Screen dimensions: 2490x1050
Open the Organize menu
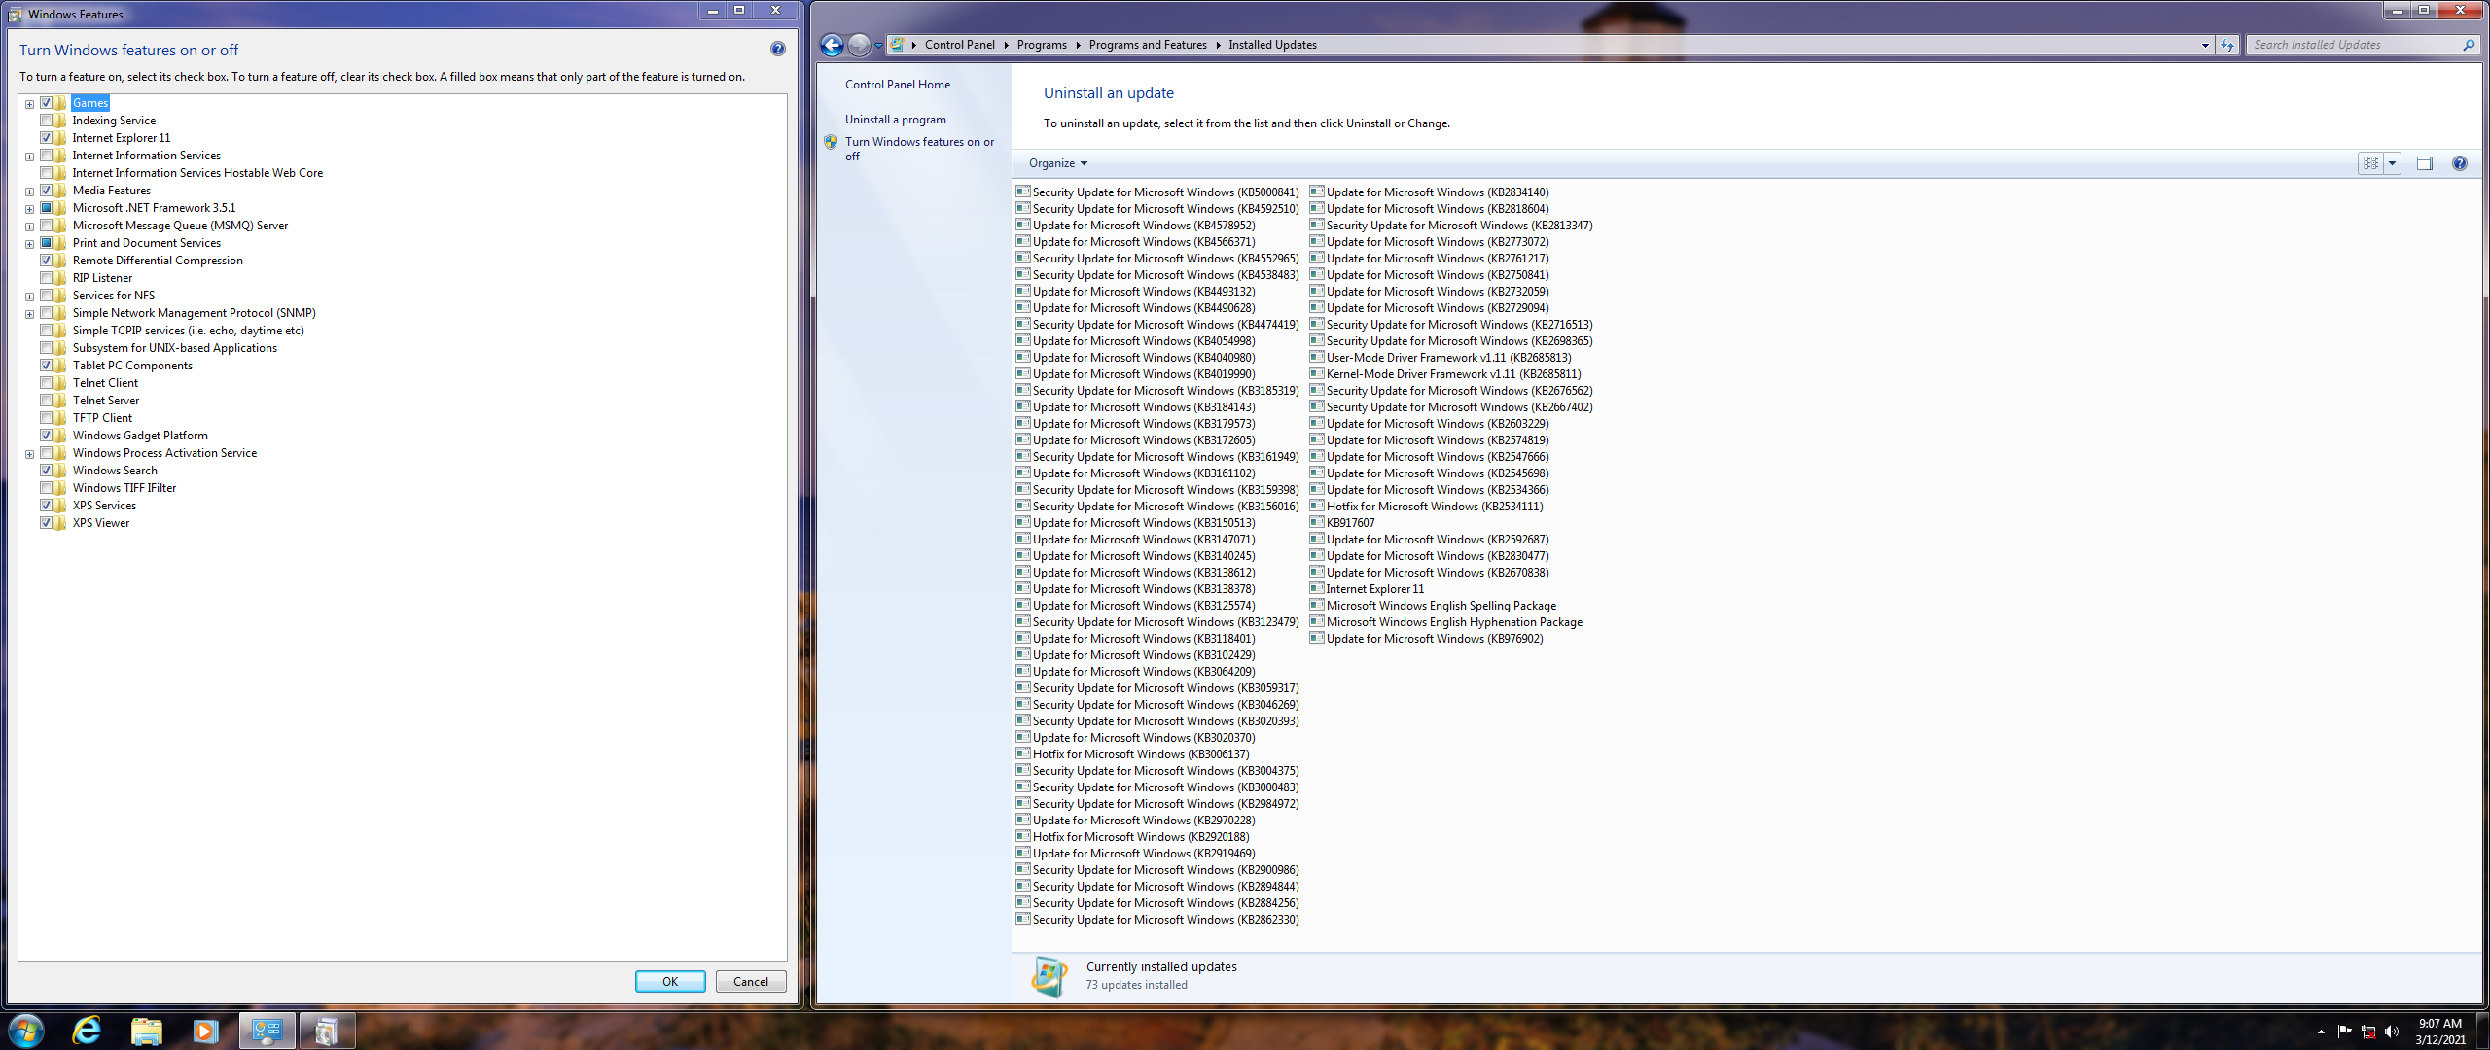1058,163
